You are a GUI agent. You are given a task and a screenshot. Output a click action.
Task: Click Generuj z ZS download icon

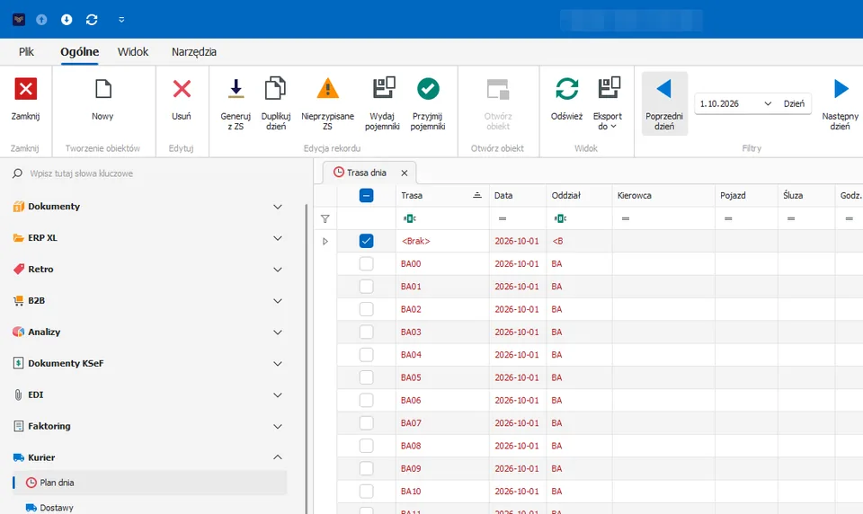[236, 89]
